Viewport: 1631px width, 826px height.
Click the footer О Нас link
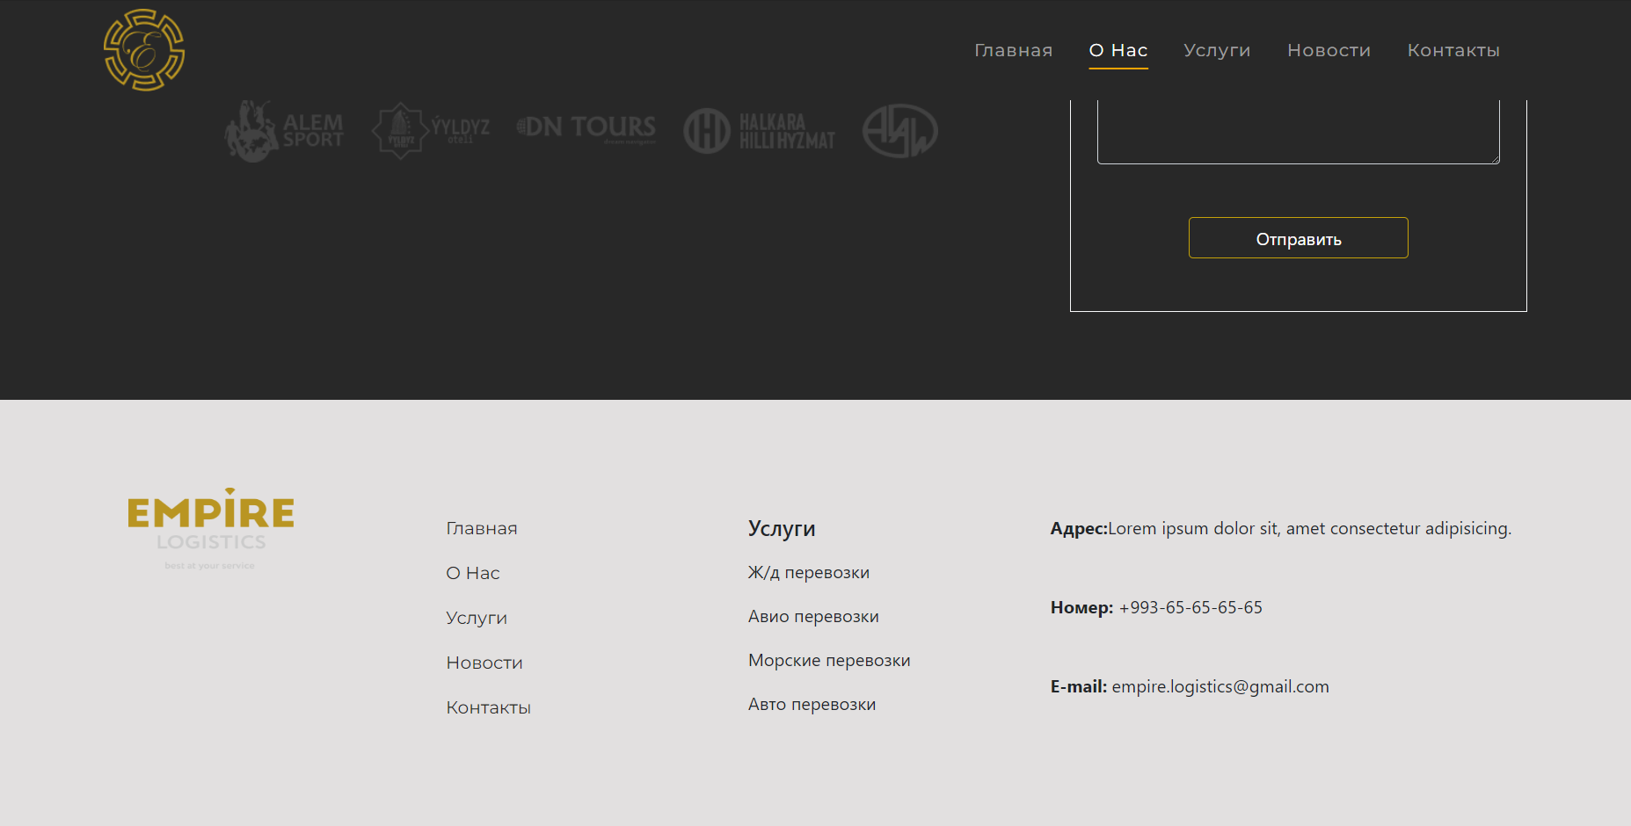[473, 573]
